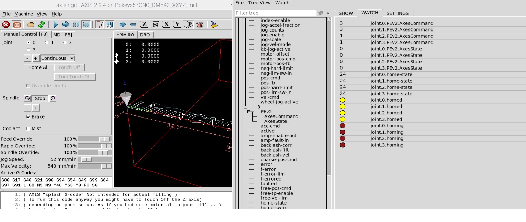Enable the Mist coolant checkbox

[x=28, y=129]
